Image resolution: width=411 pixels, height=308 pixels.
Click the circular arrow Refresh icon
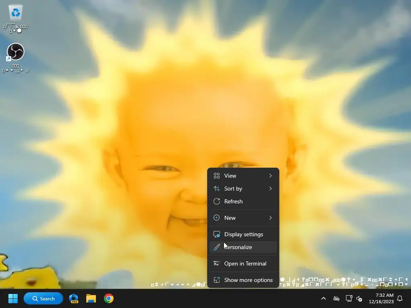pyautogui.click(x=216, y=201)
